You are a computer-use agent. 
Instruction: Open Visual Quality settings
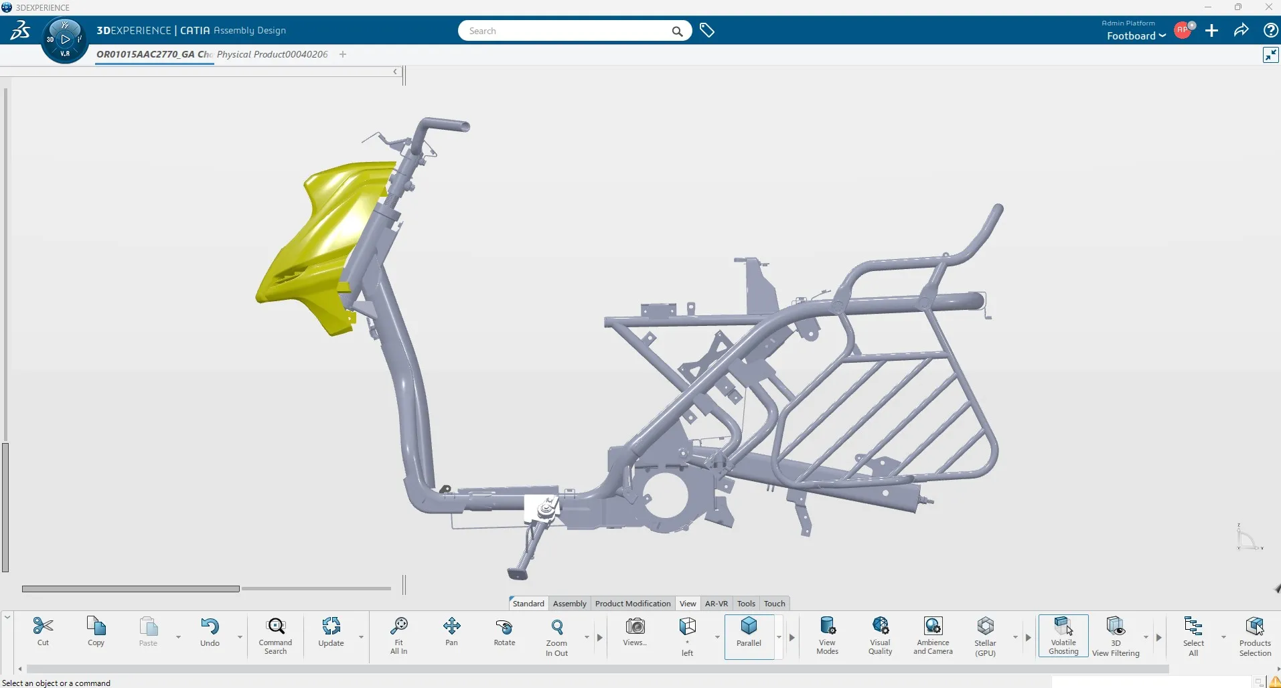880,634
